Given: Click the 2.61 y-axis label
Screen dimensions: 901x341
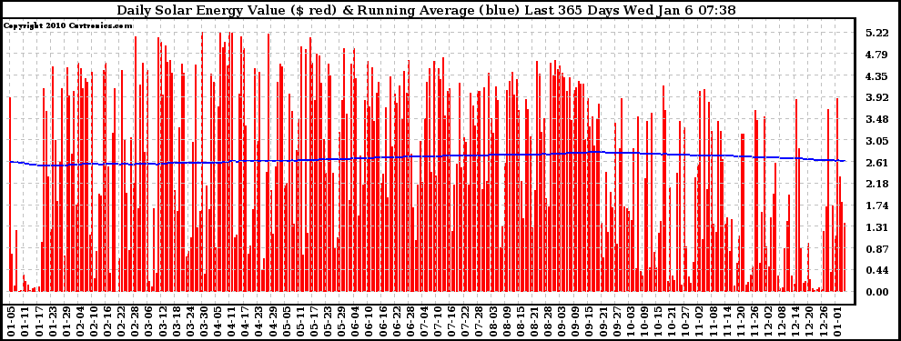Looking at the screenshot, I should [876, 163].
